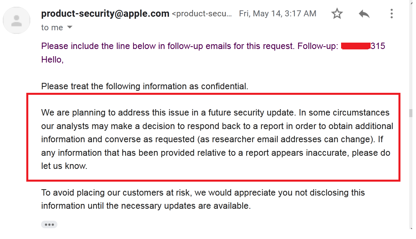Click the "Hello," greeting text
The image size is (416, 239).
pos(53,60)
